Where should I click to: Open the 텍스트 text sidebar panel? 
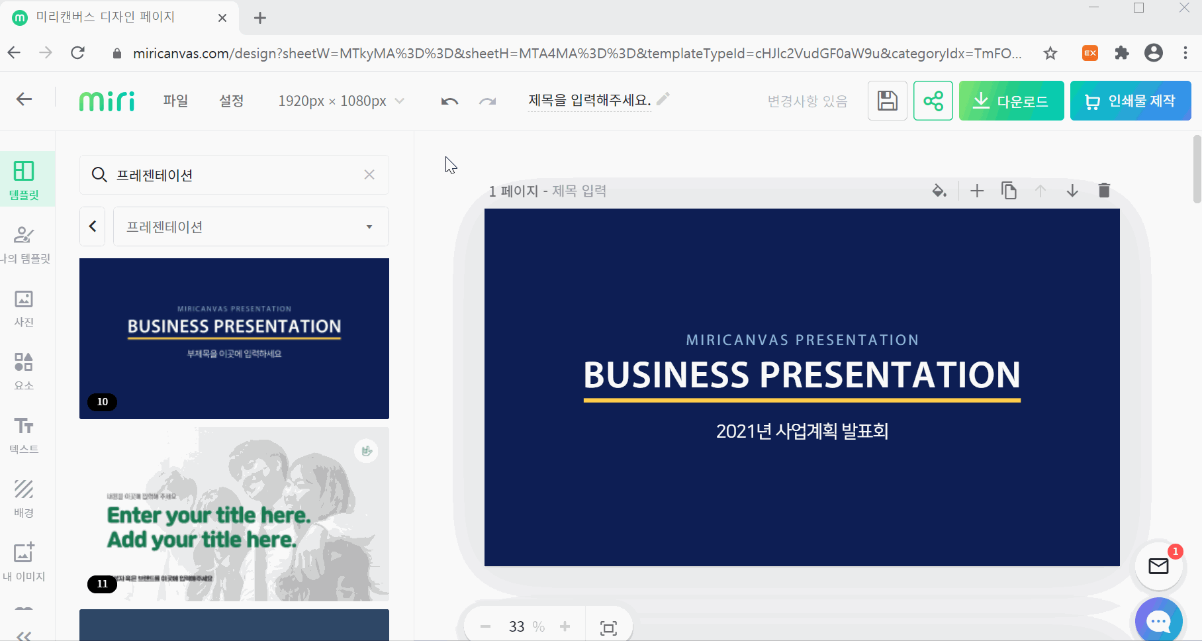(24, 434)
